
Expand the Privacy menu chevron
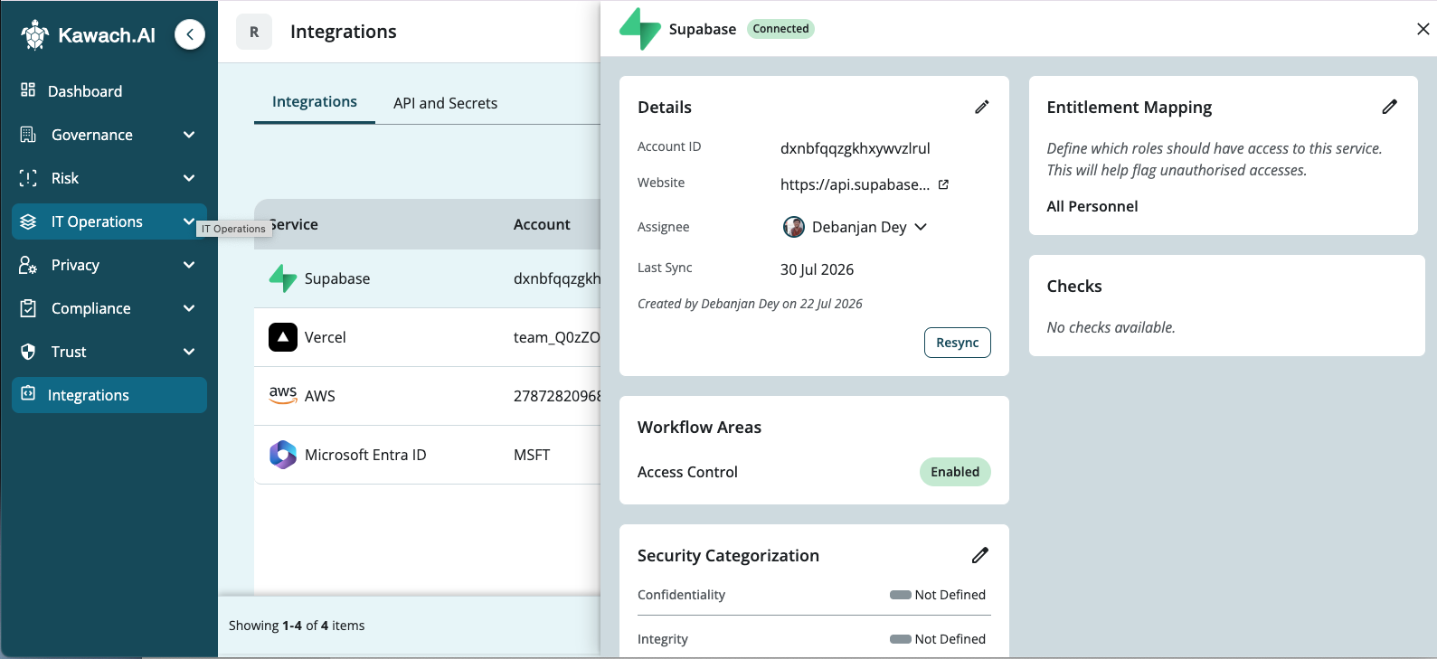coord(189,265)
